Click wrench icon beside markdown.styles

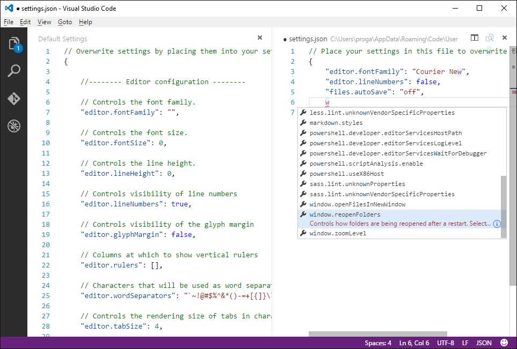point(303,122)
